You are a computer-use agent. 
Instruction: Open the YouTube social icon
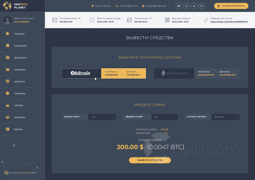(179, 6)
